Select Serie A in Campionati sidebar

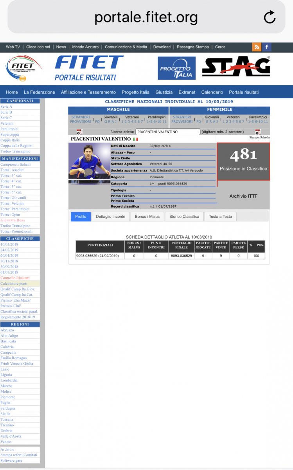pos(7,107)
